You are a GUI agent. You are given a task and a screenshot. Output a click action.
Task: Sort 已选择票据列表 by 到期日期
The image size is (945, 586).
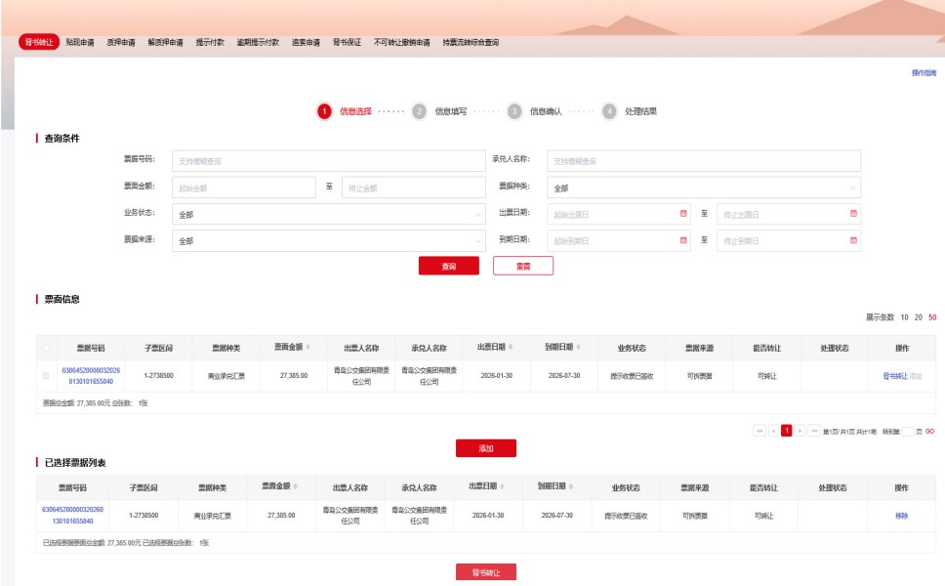pos(571,486)
